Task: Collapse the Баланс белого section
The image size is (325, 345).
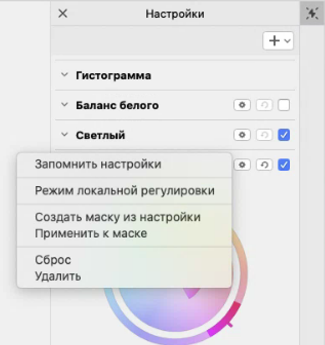Action: tap(65, 105)
